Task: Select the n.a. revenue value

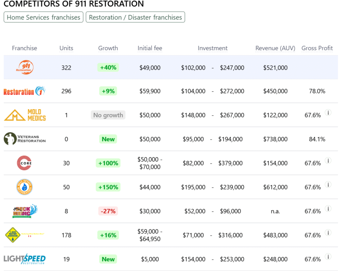Action: pos(275,211)
